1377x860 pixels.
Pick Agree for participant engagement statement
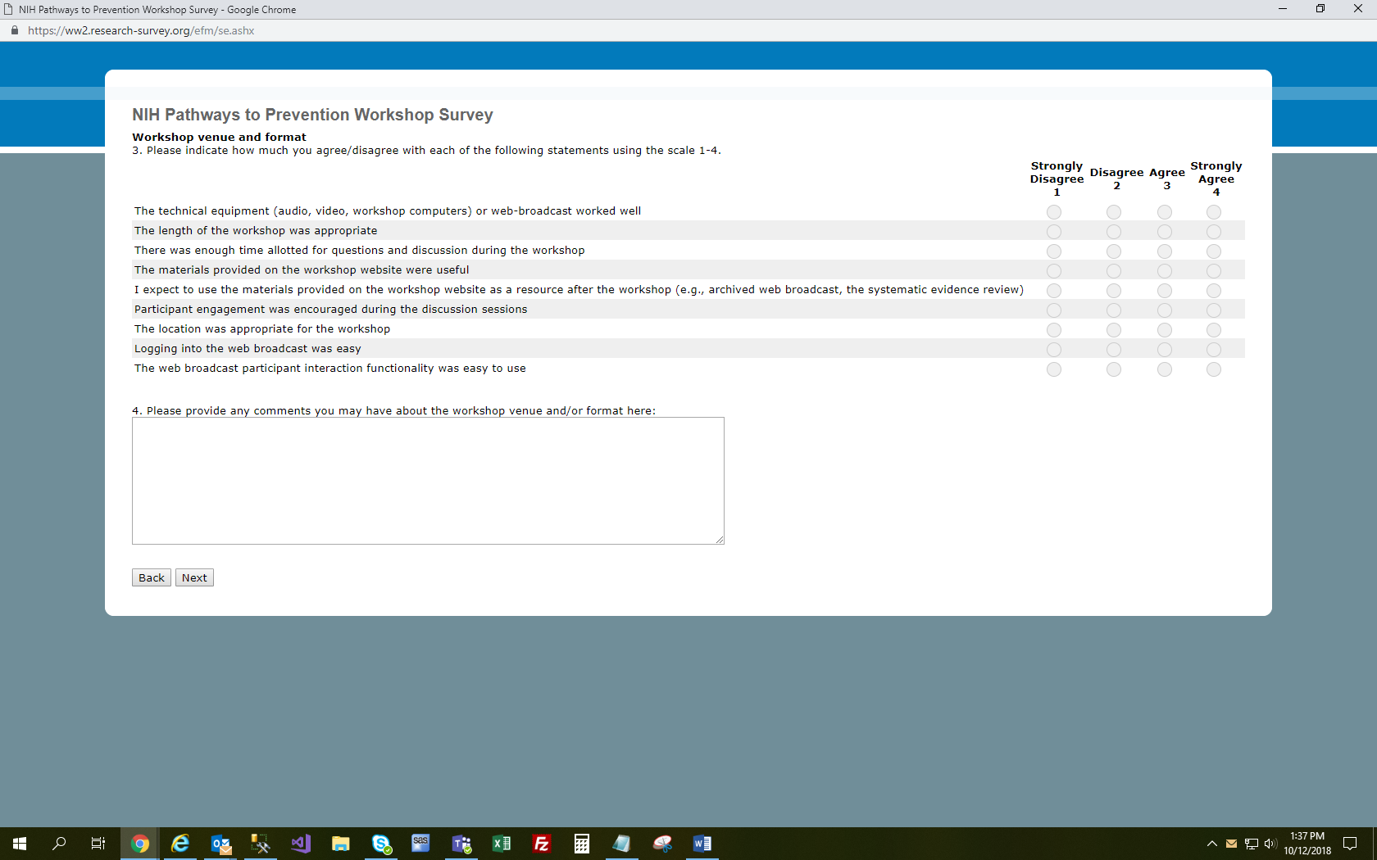coord(1165,310)
